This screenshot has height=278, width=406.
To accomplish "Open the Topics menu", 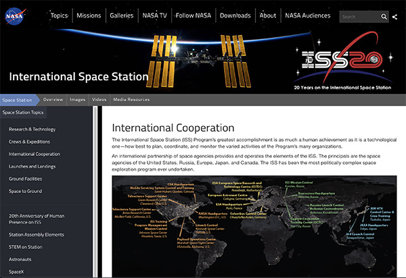I will click(59, 16).
